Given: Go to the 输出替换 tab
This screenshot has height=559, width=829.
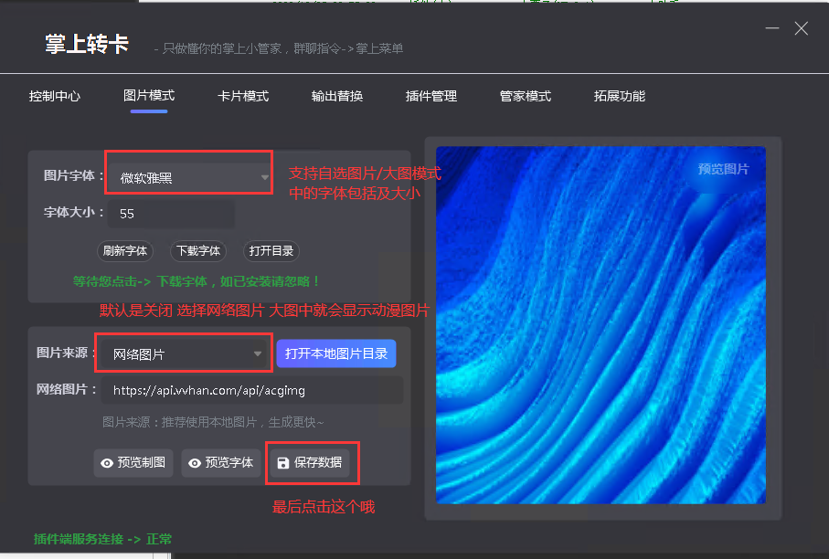Looking at the screenshot, I should (337, 96).
